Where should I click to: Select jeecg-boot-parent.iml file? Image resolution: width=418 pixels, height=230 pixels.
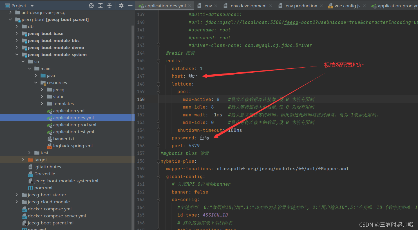[50, 223]
